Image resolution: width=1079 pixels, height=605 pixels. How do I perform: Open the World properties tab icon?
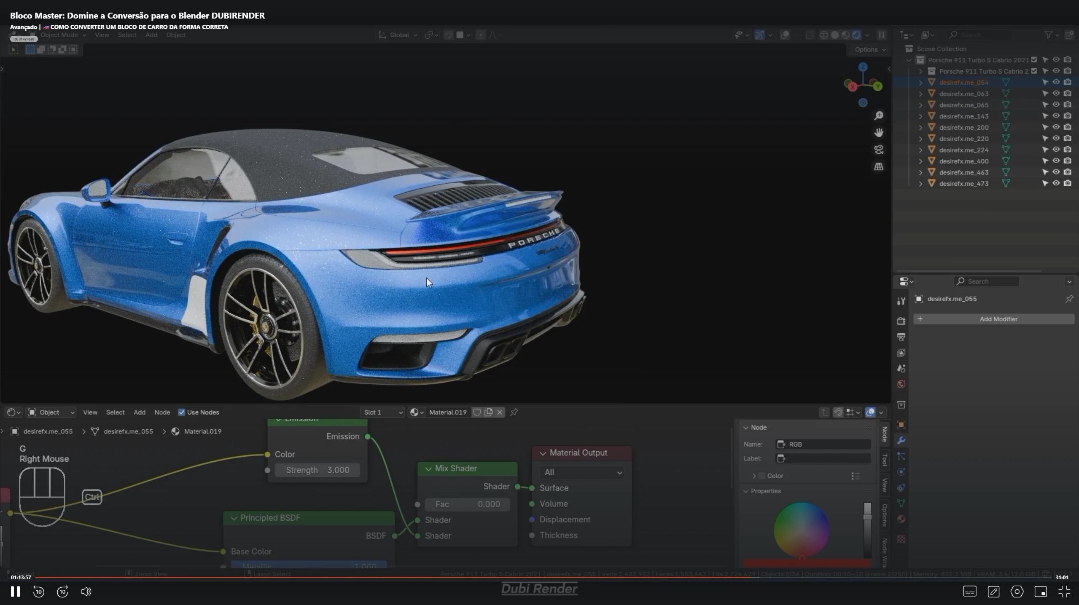click(x=901, y=384)
